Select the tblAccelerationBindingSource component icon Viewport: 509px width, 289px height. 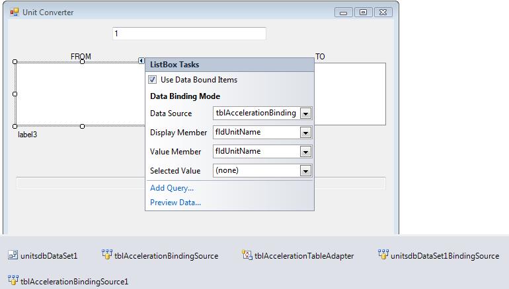[x=107, y=255]
